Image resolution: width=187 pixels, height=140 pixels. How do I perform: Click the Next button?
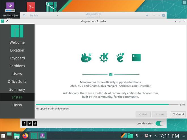160,114
